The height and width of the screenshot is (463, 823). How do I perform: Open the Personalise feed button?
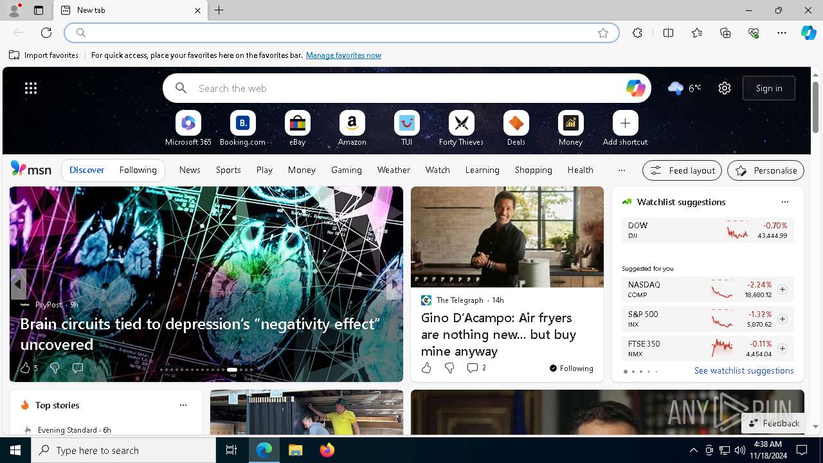pos(766,170)
